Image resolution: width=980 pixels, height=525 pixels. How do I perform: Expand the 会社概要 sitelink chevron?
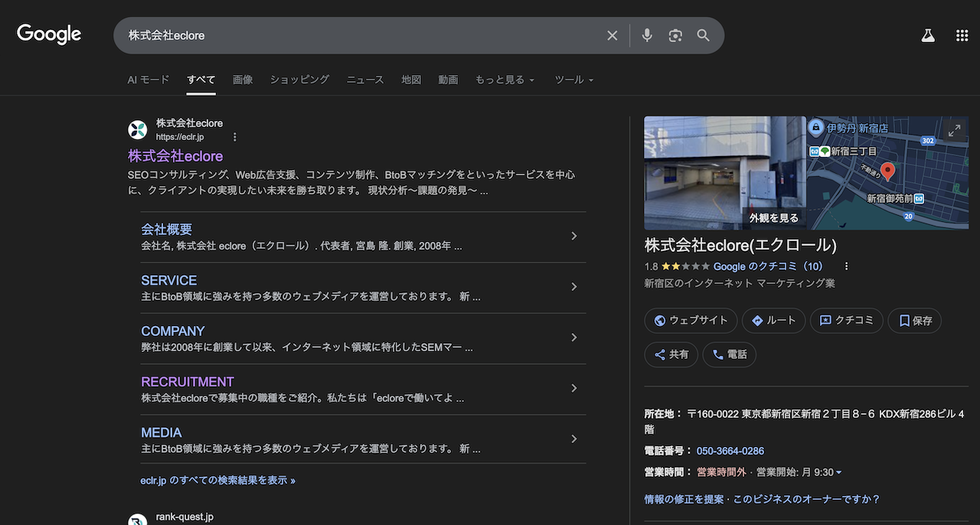pos(573,236)
